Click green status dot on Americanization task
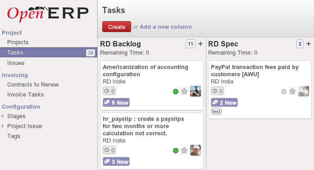Image resolution: width=314 pixels, height=170 pixels. coord(176,92)
